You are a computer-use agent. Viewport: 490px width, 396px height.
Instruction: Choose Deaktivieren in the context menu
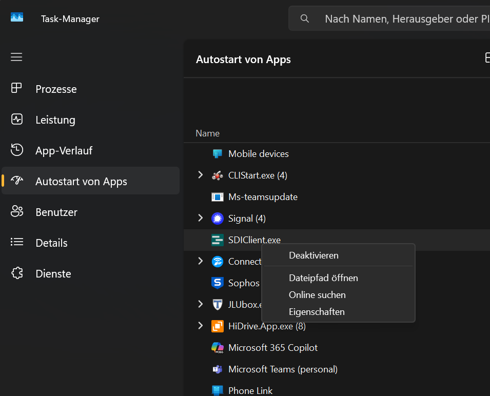click(x=313, y=255)
